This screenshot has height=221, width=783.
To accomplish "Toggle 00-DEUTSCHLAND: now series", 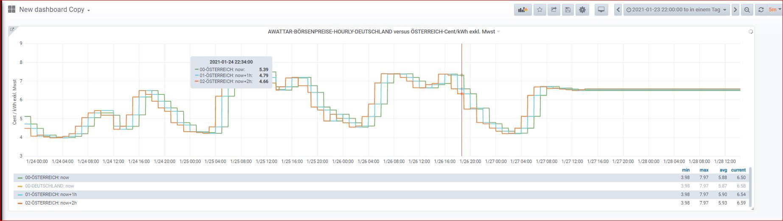I will tap(49, 186).
